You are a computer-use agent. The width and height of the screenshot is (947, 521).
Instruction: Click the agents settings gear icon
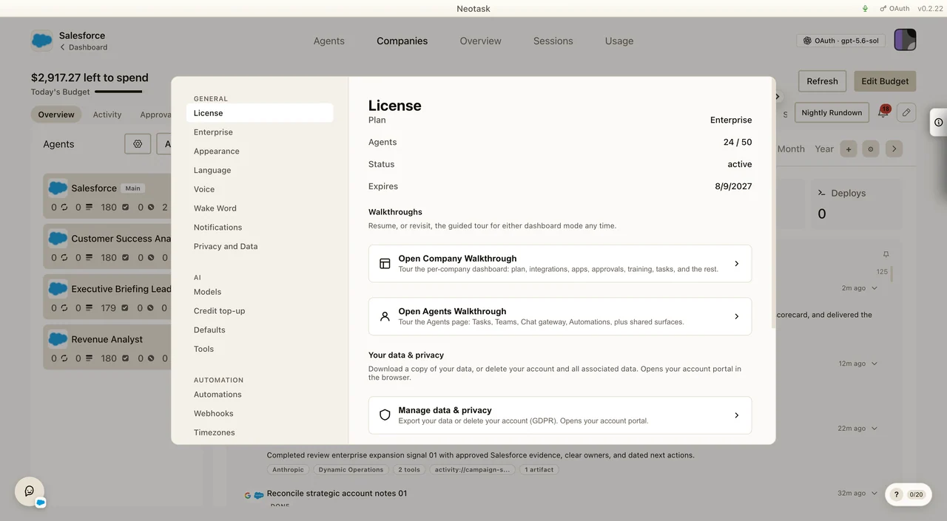point(138,144)
